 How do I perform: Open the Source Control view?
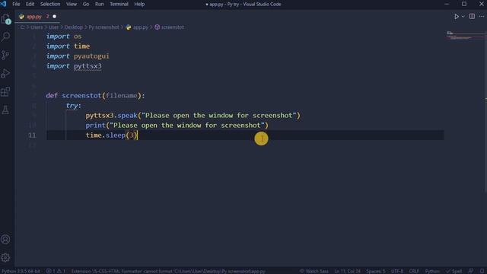(5, 56)
